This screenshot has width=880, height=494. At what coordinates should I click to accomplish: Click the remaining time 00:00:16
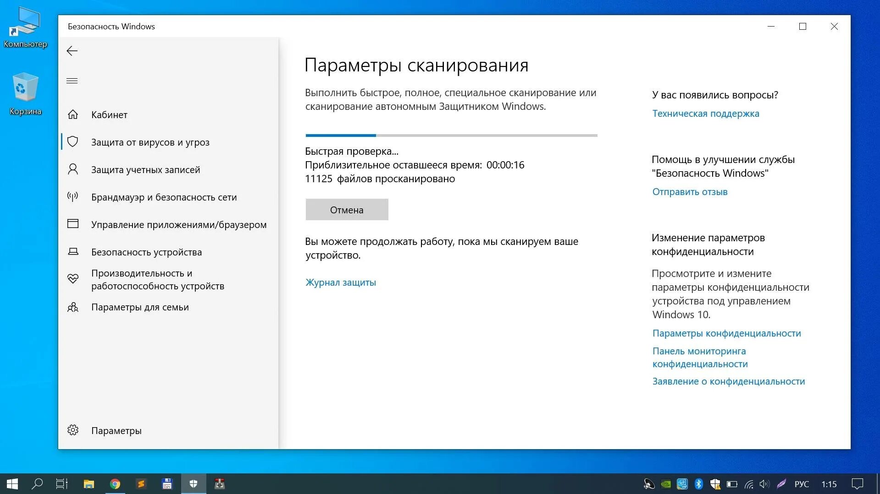[505, 165]
